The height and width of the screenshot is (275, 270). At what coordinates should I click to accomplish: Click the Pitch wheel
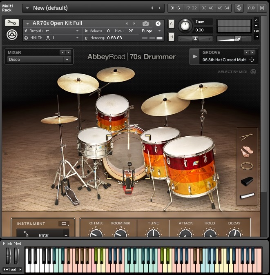point(8,255)
